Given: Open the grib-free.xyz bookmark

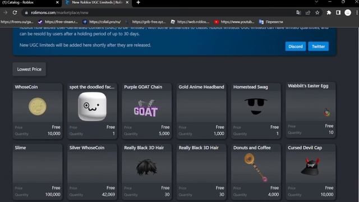Looking at the screenshot, I should tap(146, 22).
